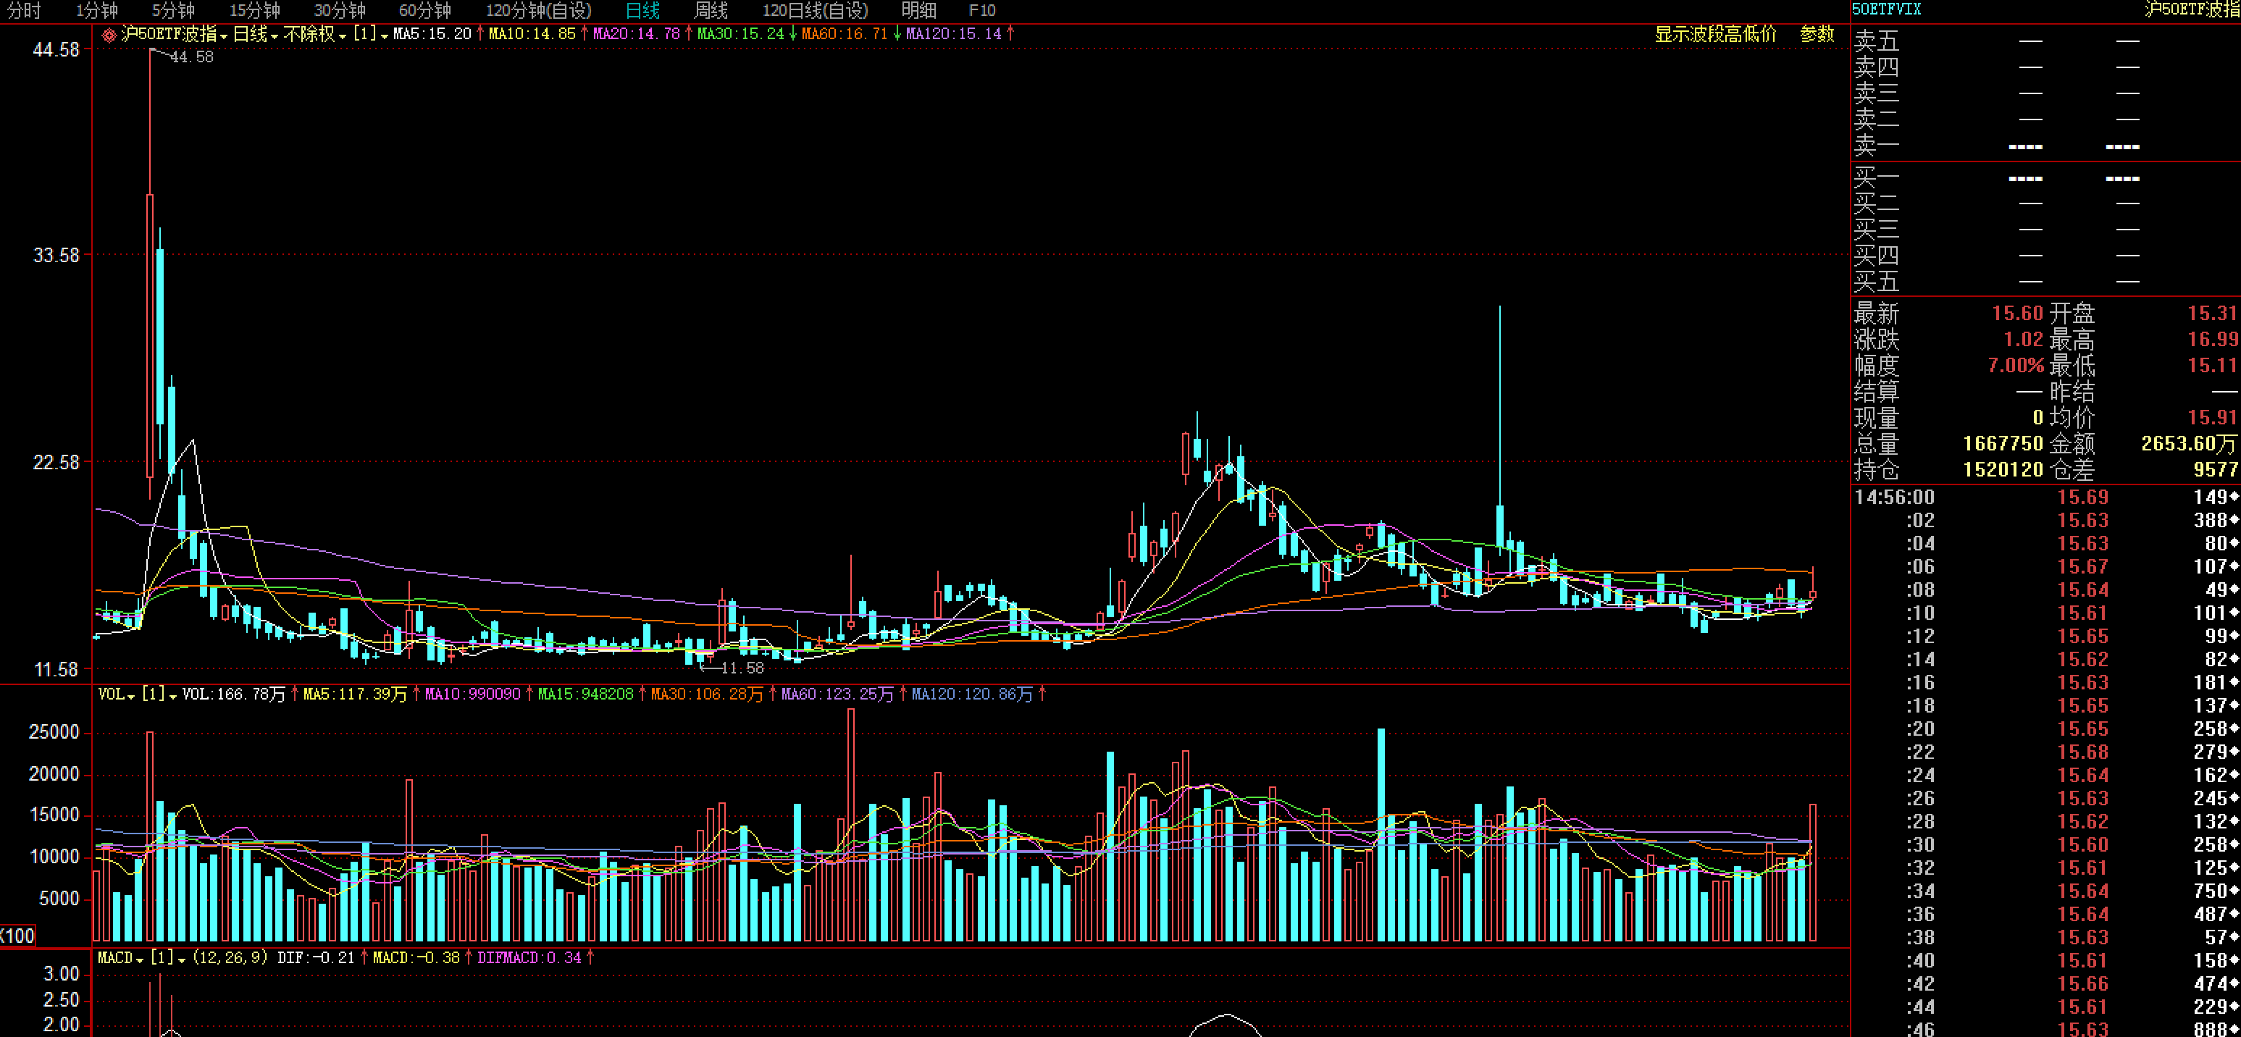2241x1037 pixels.
Task: Open the F10 info tab
Action: 981,10
